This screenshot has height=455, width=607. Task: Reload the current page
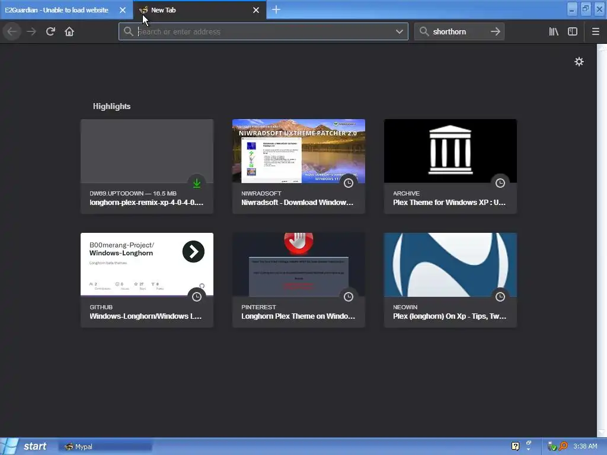pos(51,31)
